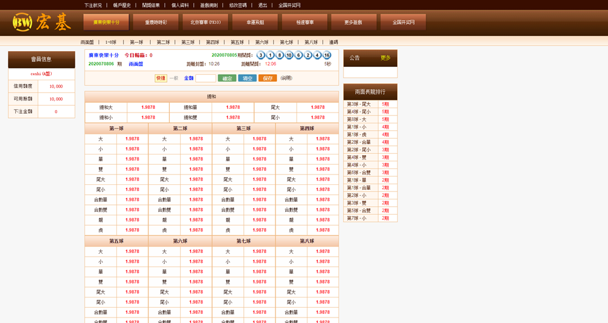The image size is (608, 323).
Task: Select 幸運飛艇 game button
Action: point(255,23)
